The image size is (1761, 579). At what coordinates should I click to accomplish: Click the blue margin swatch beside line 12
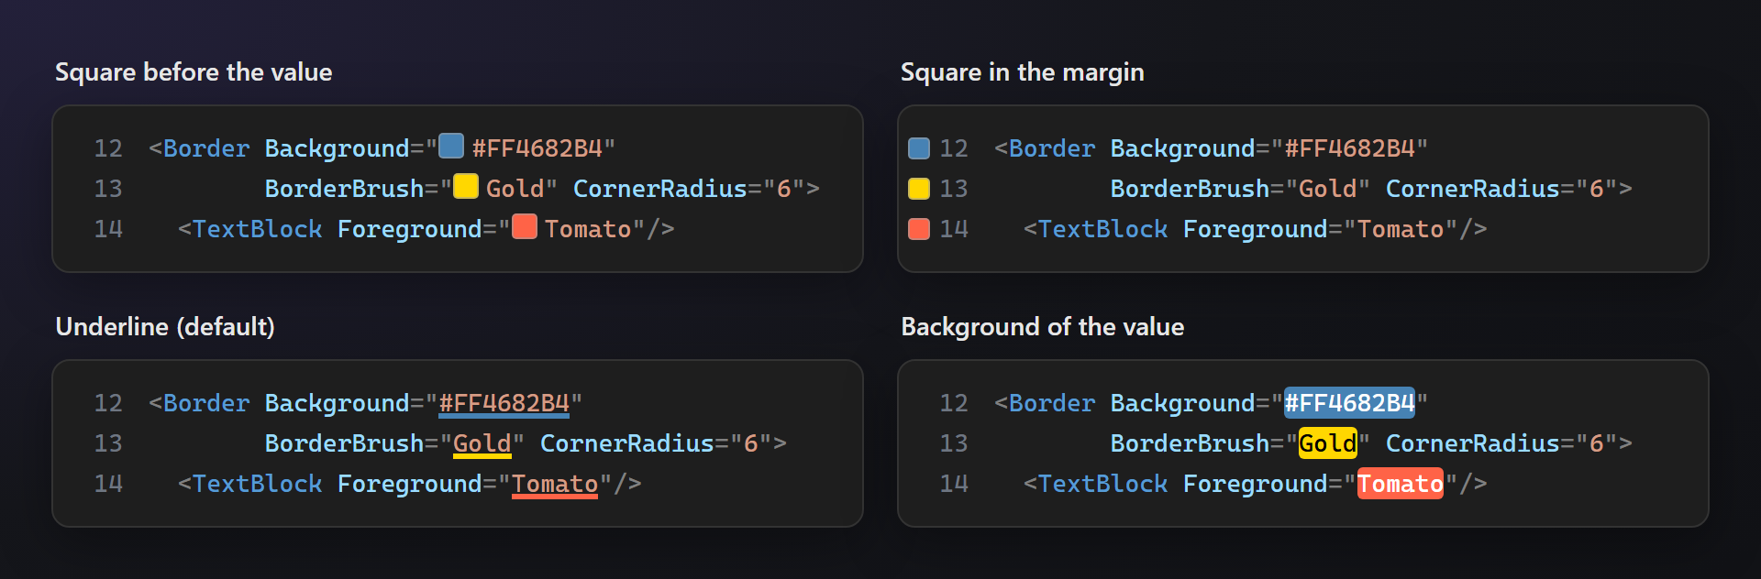pos(919,148)
